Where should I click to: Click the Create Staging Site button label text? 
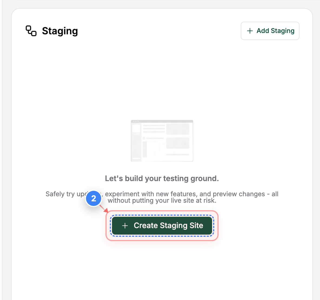[169, 225]
